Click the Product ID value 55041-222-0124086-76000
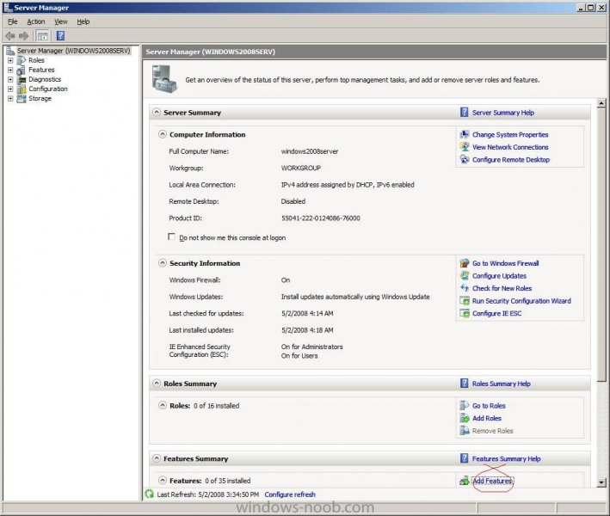 pyautogui.click(x=321, y=218)
